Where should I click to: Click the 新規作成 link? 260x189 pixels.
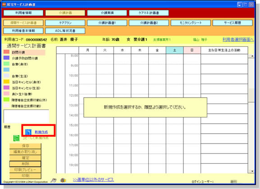pos(41,132)
